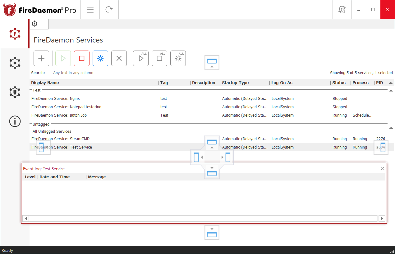Collapse the Test group

coord(391,90)
